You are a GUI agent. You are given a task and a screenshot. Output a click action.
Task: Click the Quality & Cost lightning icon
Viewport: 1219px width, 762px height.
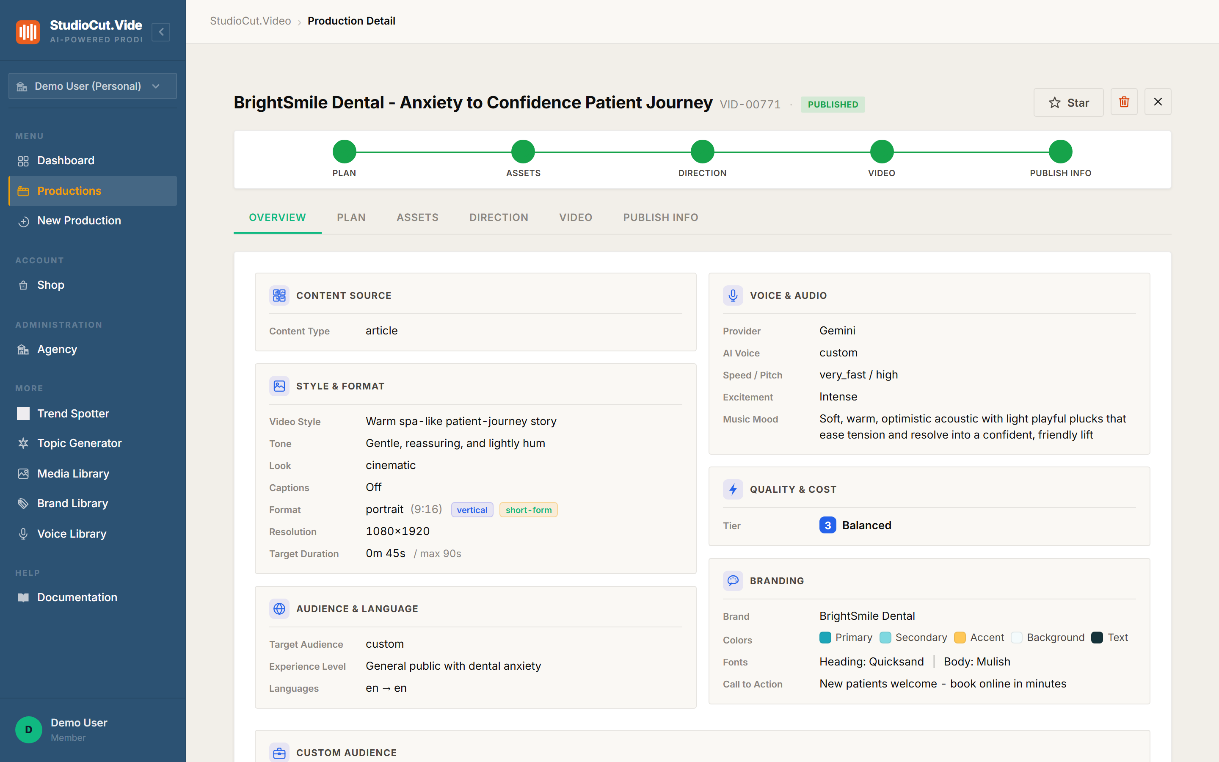tap(733, 489)
